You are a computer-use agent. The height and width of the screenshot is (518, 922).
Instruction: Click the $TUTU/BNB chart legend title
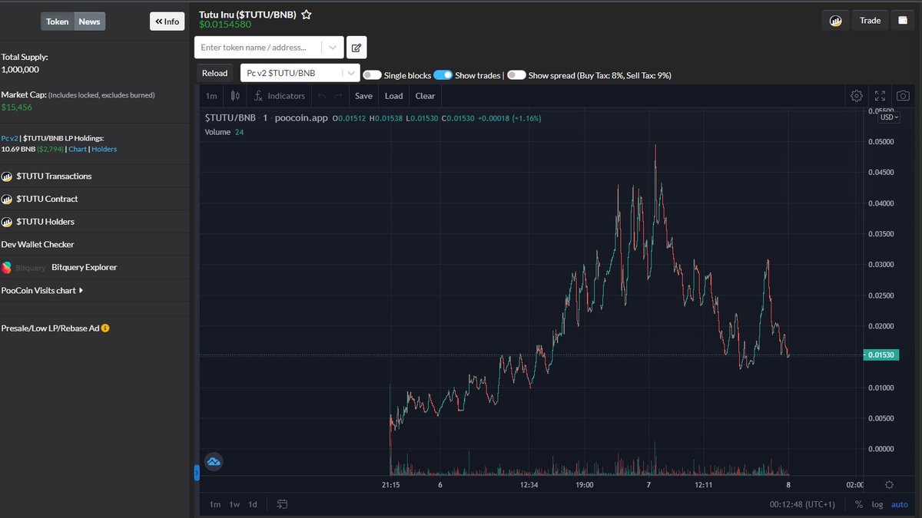point(230,118)
